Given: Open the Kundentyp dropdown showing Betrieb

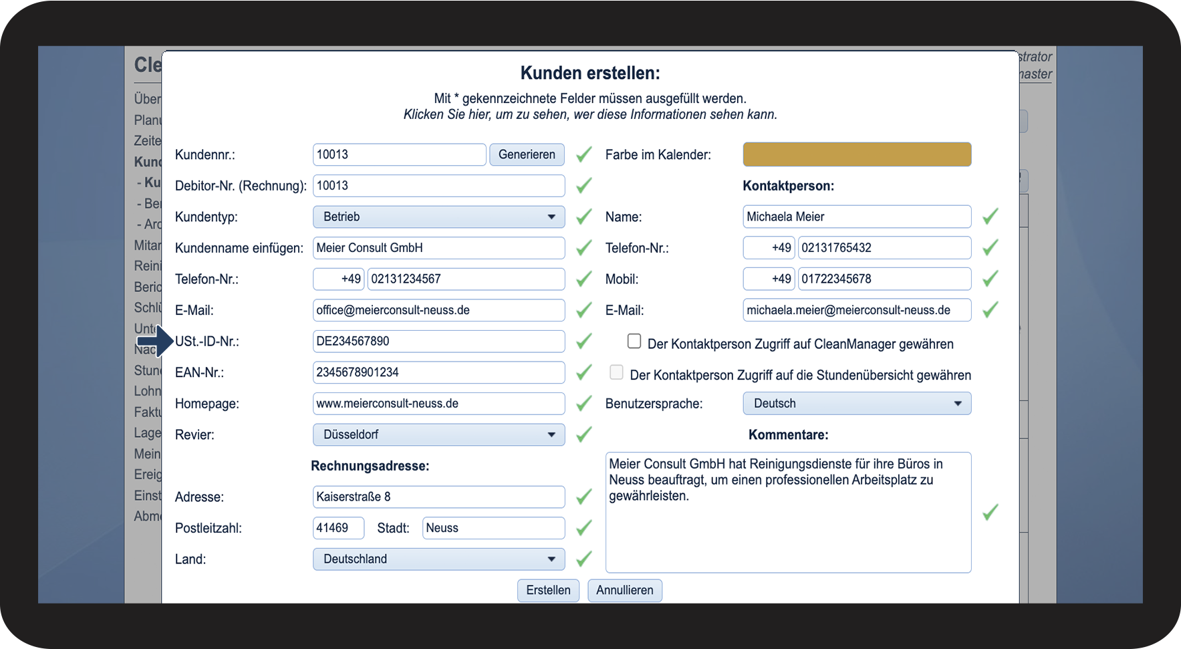Looking at the screenshot, I should (438, 217).
